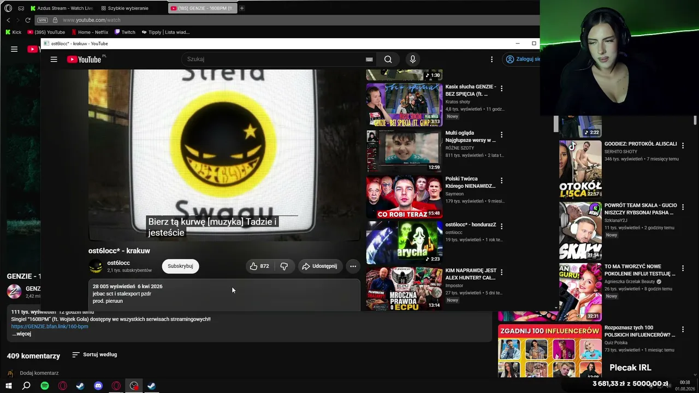Select the GENZIE - 160BPM tab
The height and width of the screenshot is (393, 699).
[x=202, y=8]
